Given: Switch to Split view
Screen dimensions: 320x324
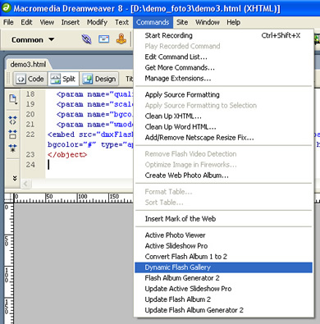Looking at the screenshot, I should click(x=63, y=79).
